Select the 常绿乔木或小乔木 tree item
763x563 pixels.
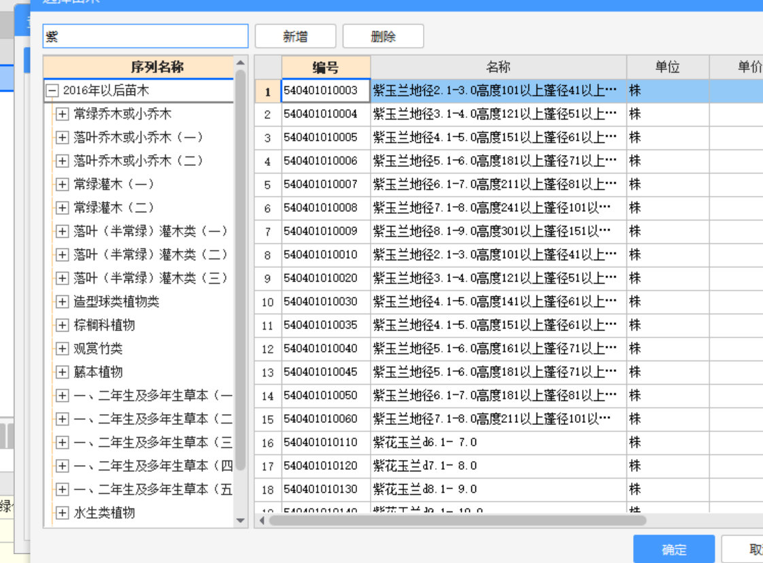click(x=122, y=114)
